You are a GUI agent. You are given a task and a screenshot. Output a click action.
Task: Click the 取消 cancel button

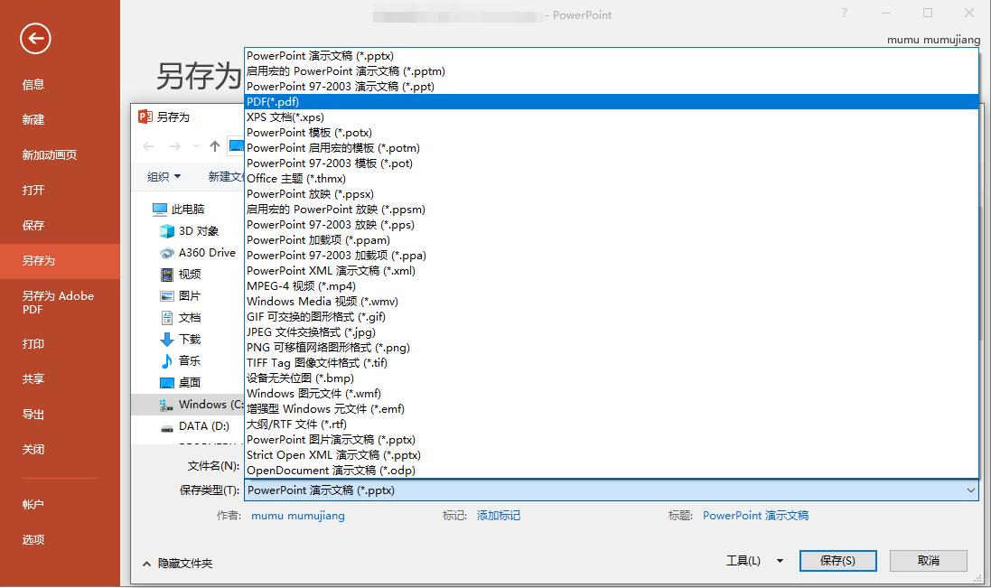point(928,561)
